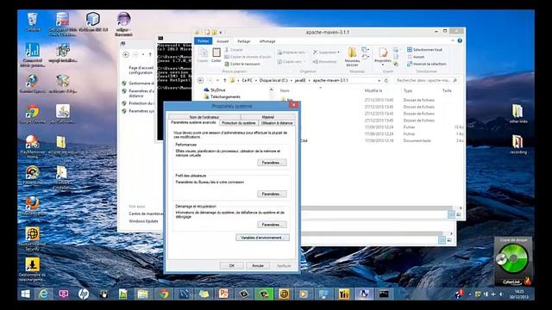552x310 pixels.
Task: Switch to the command prompt taskbar icon
Action: pos(384,294)
